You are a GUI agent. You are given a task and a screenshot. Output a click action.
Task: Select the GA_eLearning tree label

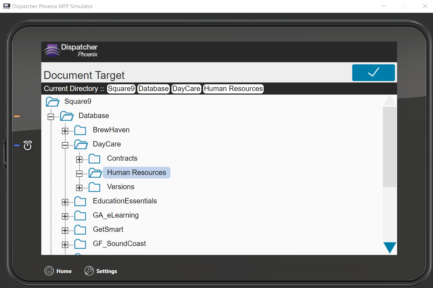tap(116, 215)
